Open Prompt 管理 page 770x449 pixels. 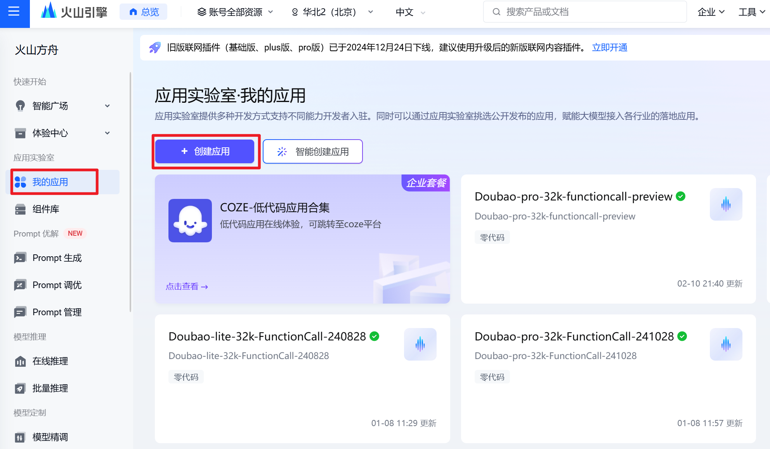point(62,312)
